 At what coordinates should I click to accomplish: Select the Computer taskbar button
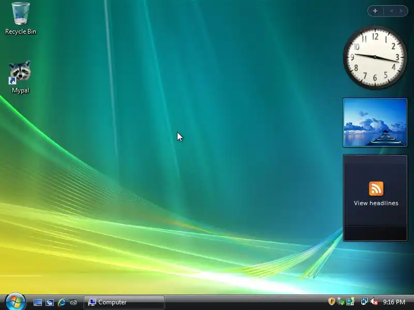pos(124,302)
